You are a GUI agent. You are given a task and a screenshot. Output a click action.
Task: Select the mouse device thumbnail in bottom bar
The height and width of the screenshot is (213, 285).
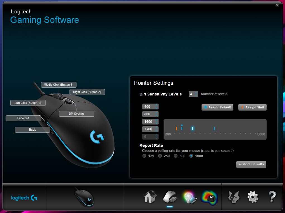[84, 197]
